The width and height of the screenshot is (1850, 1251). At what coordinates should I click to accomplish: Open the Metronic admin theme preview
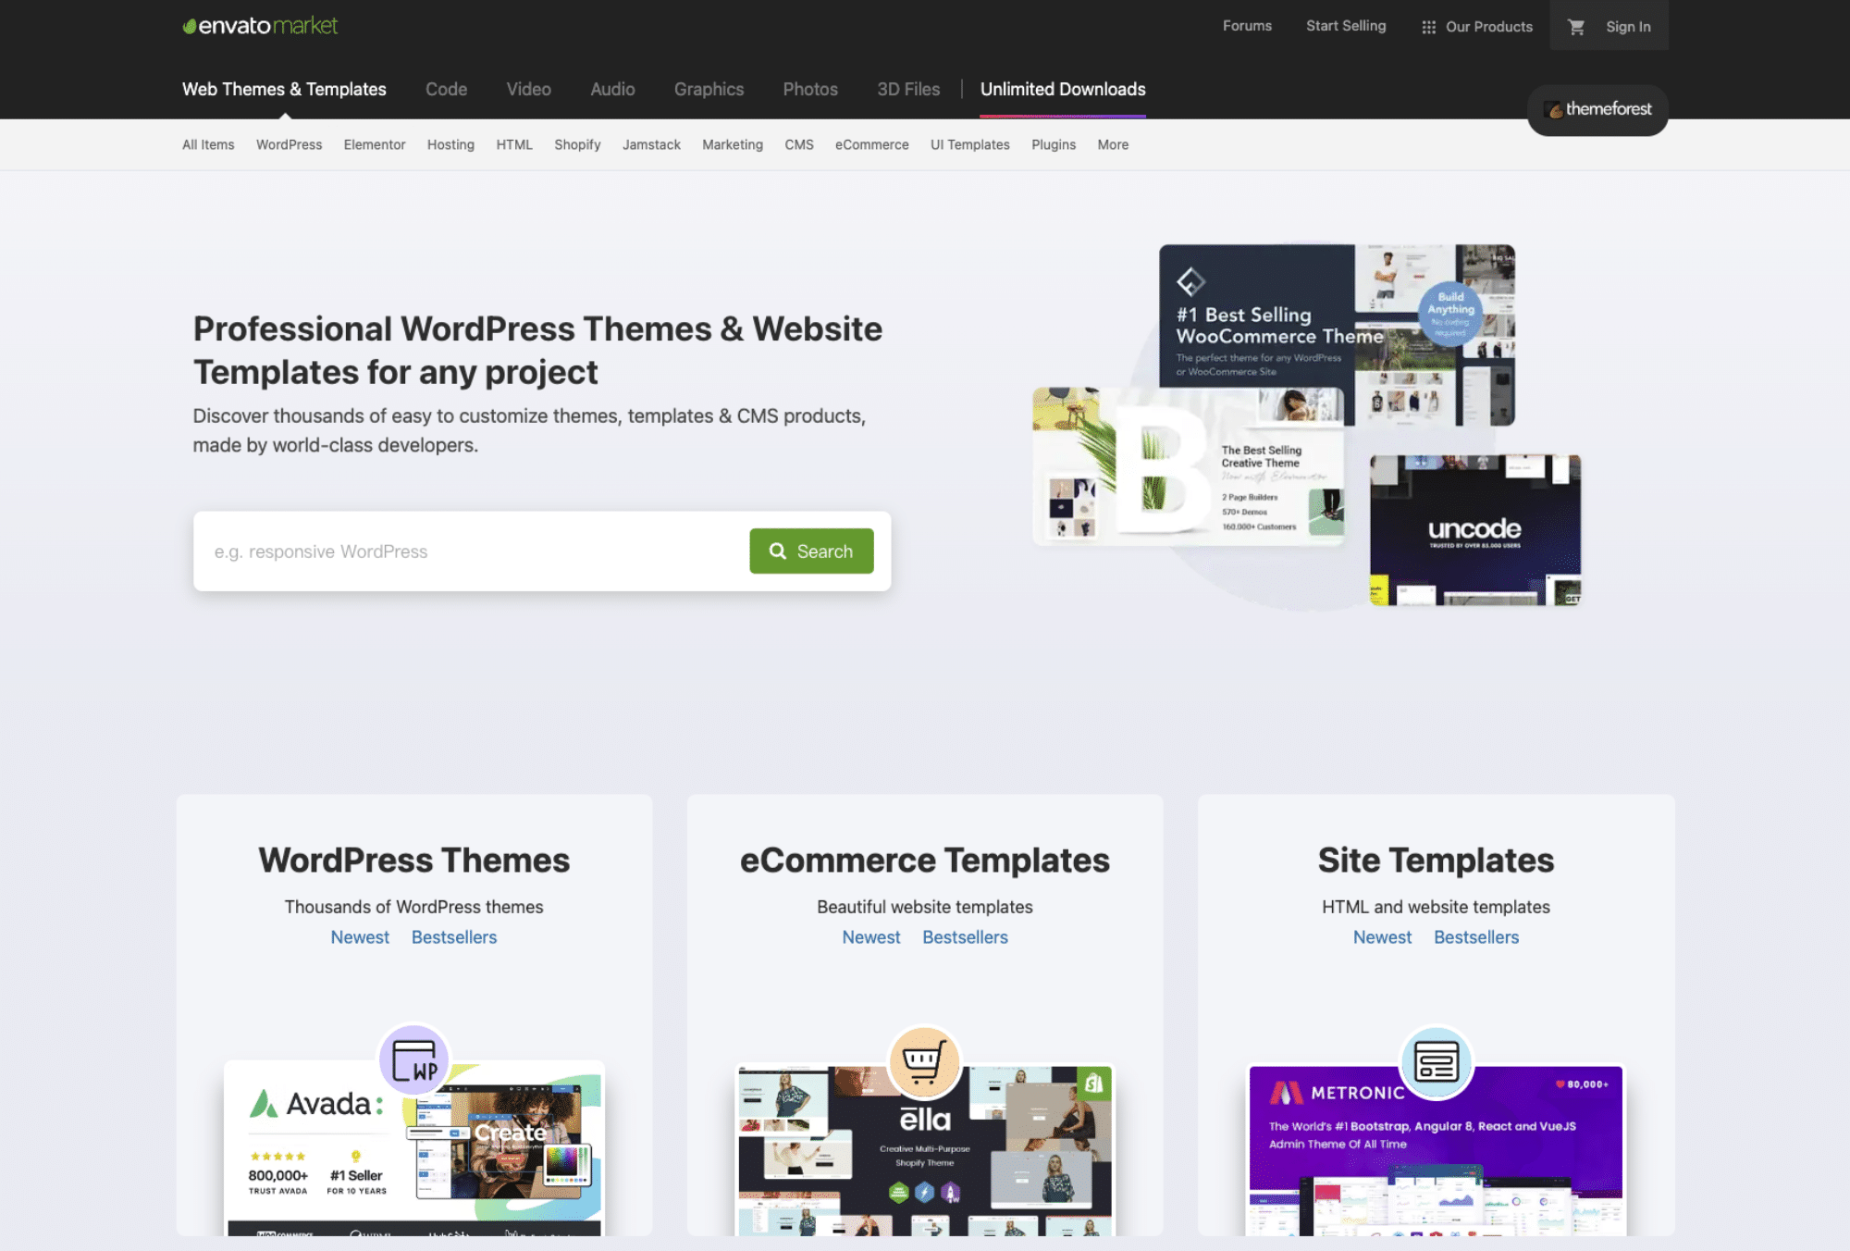1437,1150
